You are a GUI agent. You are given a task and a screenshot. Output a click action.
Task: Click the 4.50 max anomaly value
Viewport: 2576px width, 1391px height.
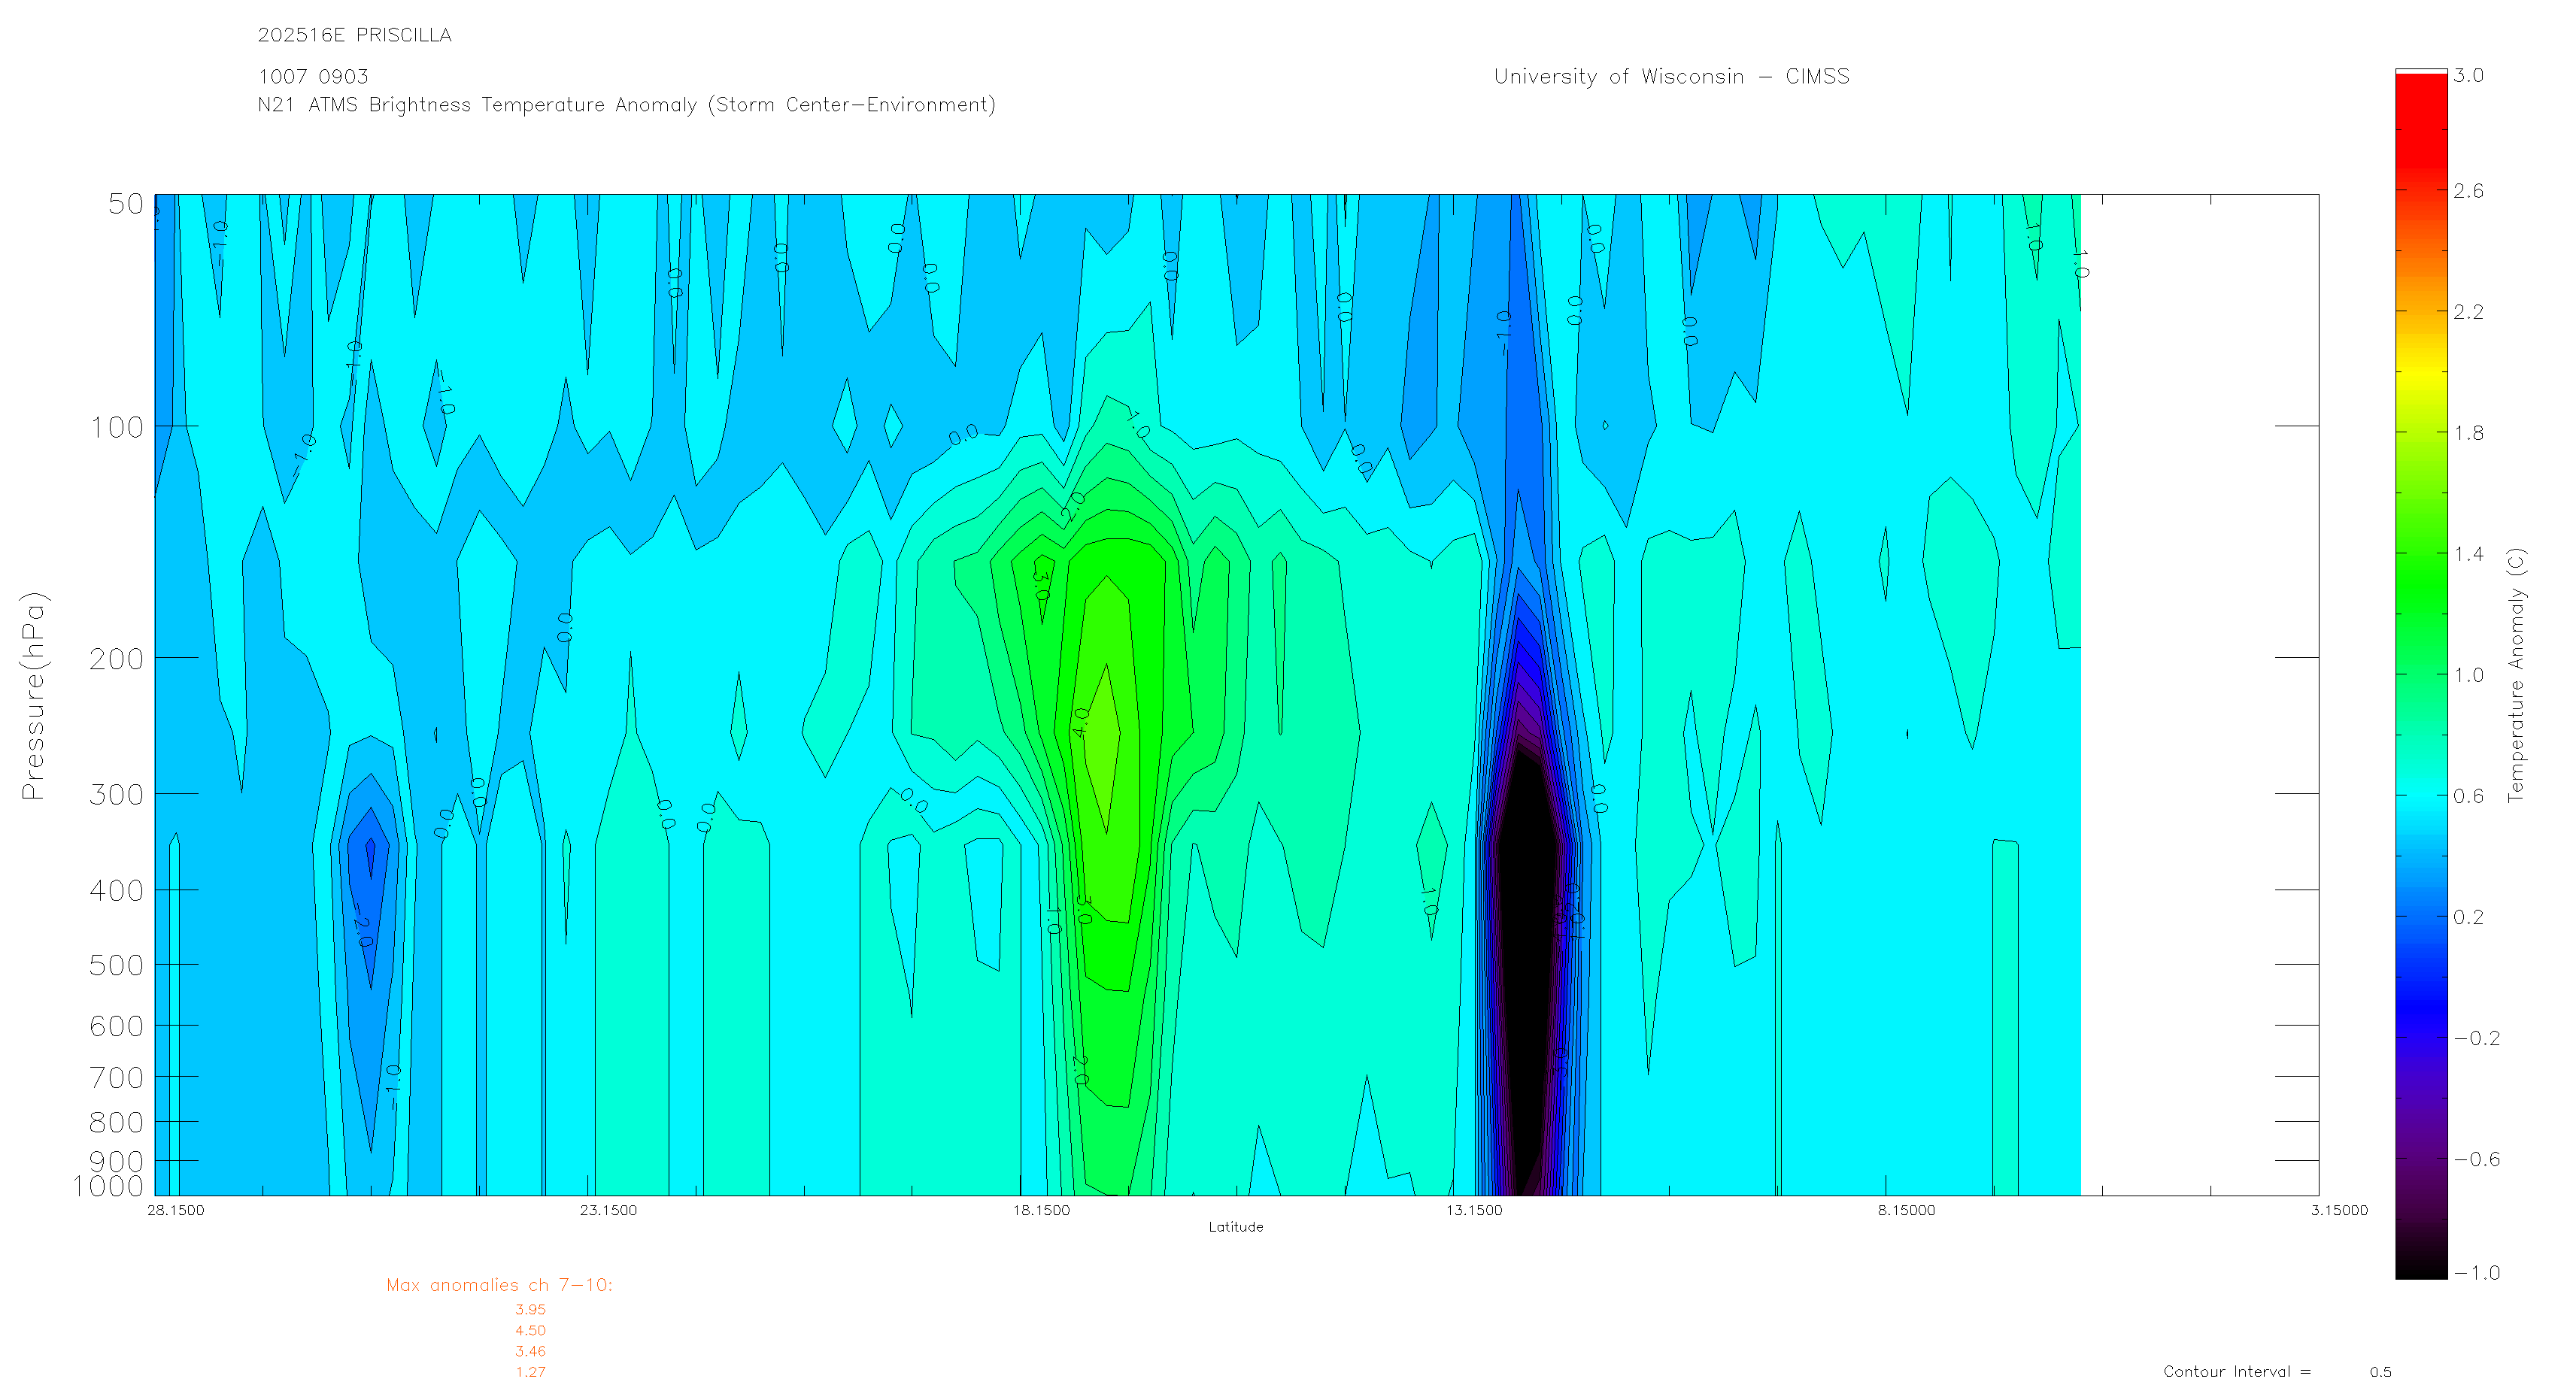pos(530,1330)
